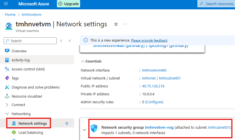
Task: Click the virtual machine resource icon
Action: coord(9,26)
